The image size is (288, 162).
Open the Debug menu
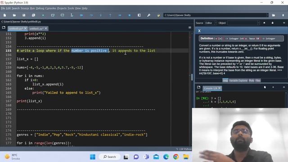[40, 8]
